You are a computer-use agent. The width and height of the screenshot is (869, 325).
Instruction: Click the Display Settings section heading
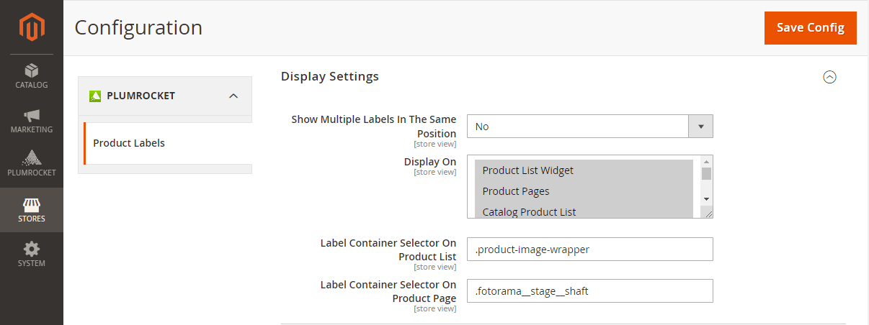[x=330, y=76]
